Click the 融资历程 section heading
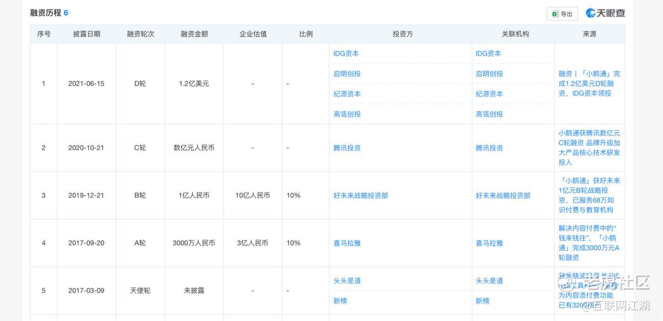Image resolution: width=663 pixels, height=321 pixels. [45, 13]
